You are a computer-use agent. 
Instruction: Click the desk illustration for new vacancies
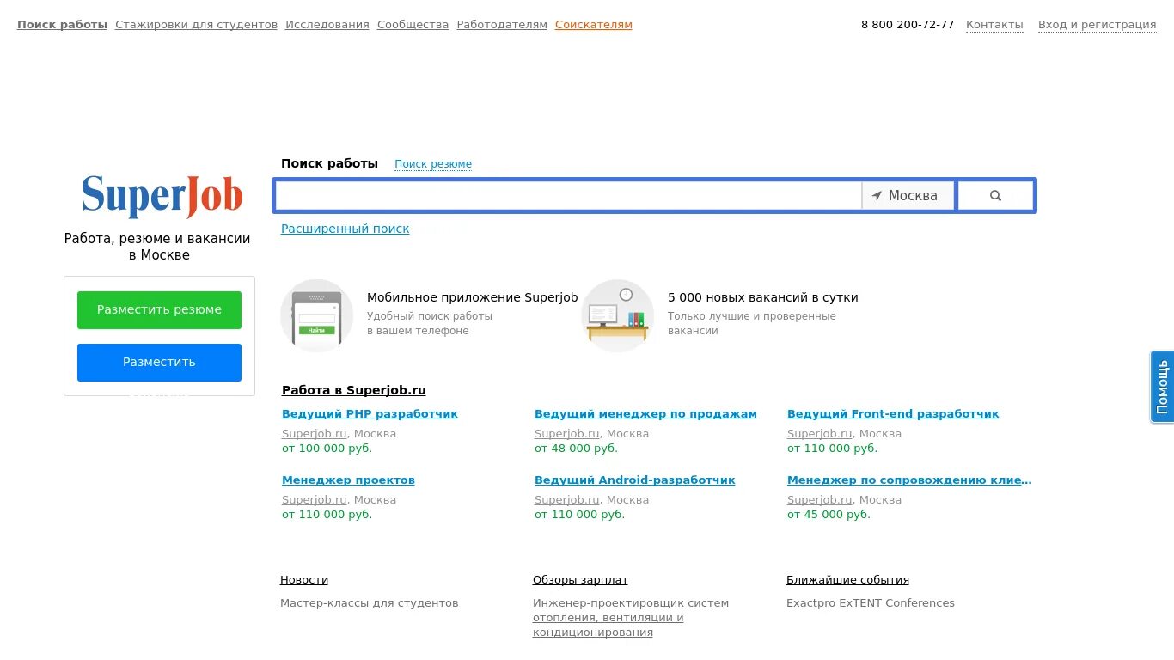(x=617, y=315)
